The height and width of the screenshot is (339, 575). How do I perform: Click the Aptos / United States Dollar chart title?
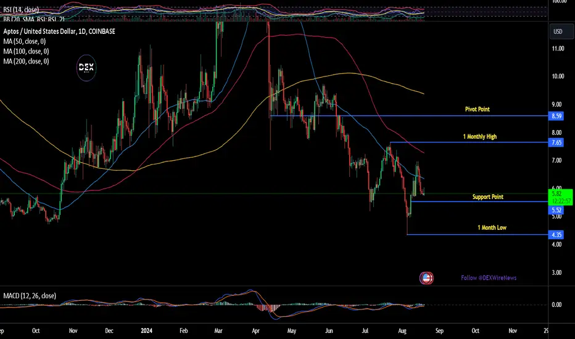click(59, 31)
